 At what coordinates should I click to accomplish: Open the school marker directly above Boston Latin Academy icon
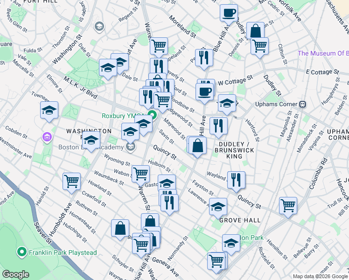pyautogui.click(x=131, y=132)
